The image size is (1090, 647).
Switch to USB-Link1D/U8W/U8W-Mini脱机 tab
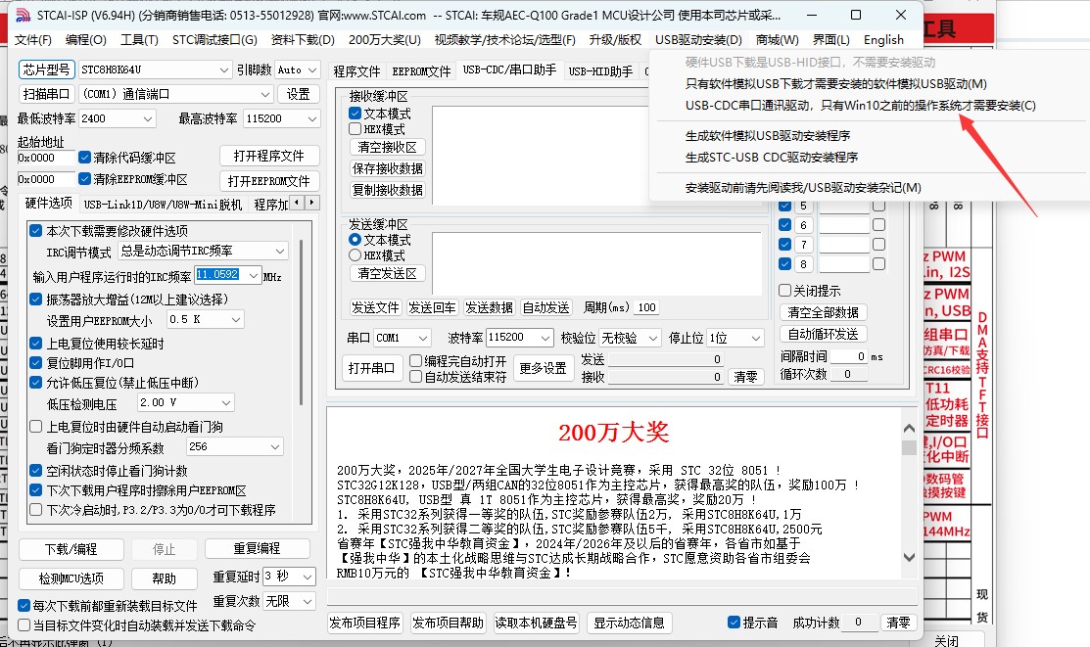(163, 205)
